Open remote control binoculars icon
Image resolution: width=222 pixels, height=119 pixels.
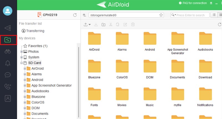[x=8, y=51]
